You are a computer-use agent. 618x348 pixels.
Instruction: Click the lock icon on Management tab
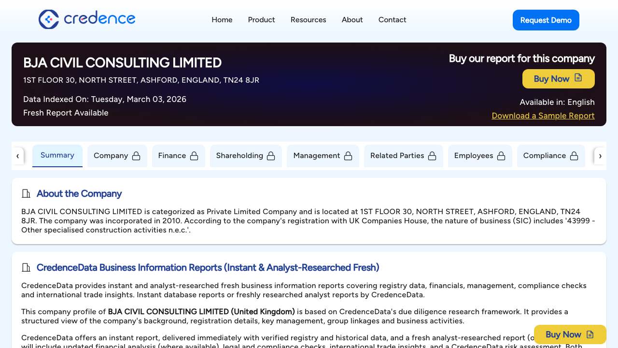pos(348,156)
